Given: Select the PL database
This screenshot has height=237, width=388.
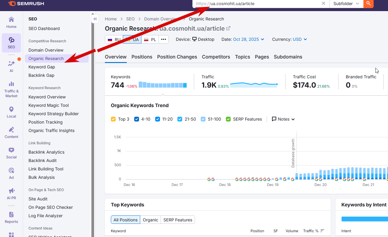Looking at the screenshot, I should pyautogui.click(x=150, y=40).
